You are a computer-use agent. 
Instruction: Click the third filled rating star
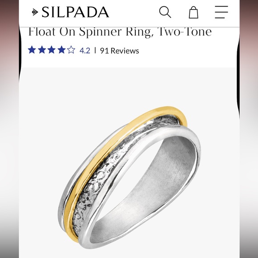click(52, 50)
